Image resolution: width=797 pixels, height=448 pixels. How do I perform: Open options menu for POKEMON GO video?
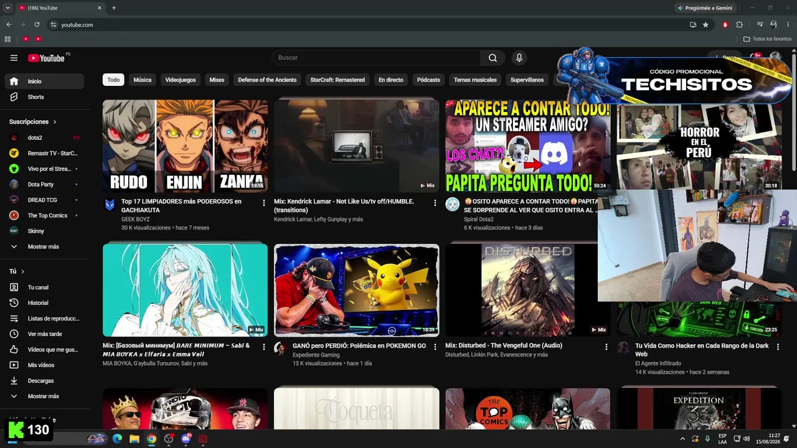[435, 347]
